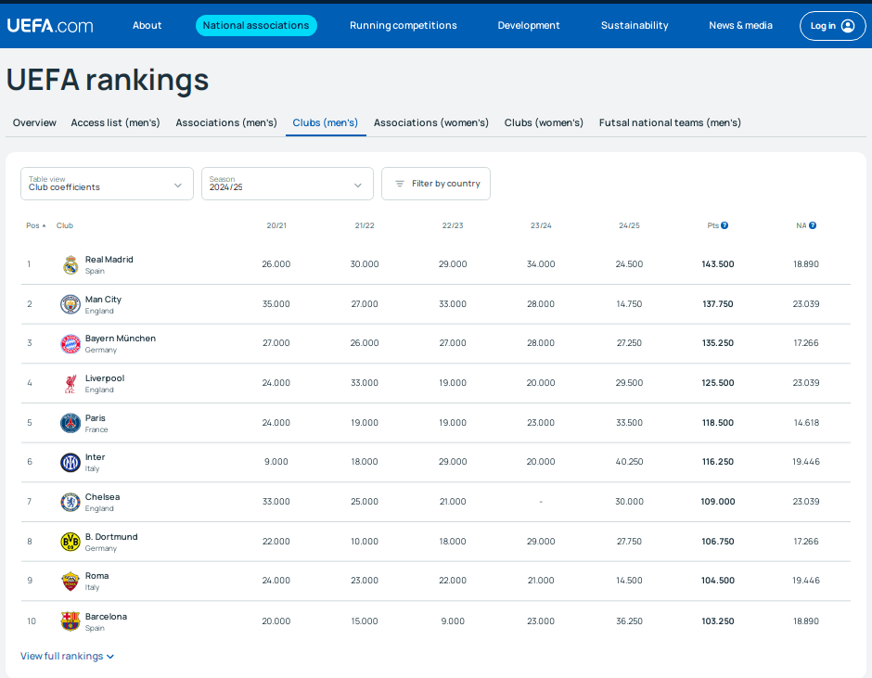This screenshot has height=678, width=872.
Task: Click the filter lines icon
Action: pyautogui.click(x=399, y=184)
